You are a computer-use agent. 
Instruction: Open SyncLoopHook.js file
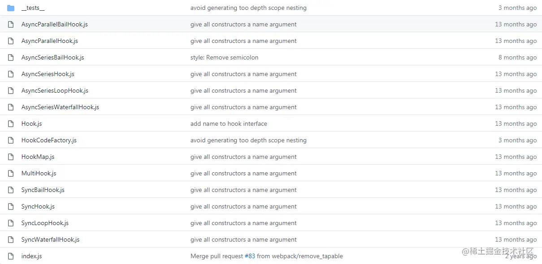(45, 223)
